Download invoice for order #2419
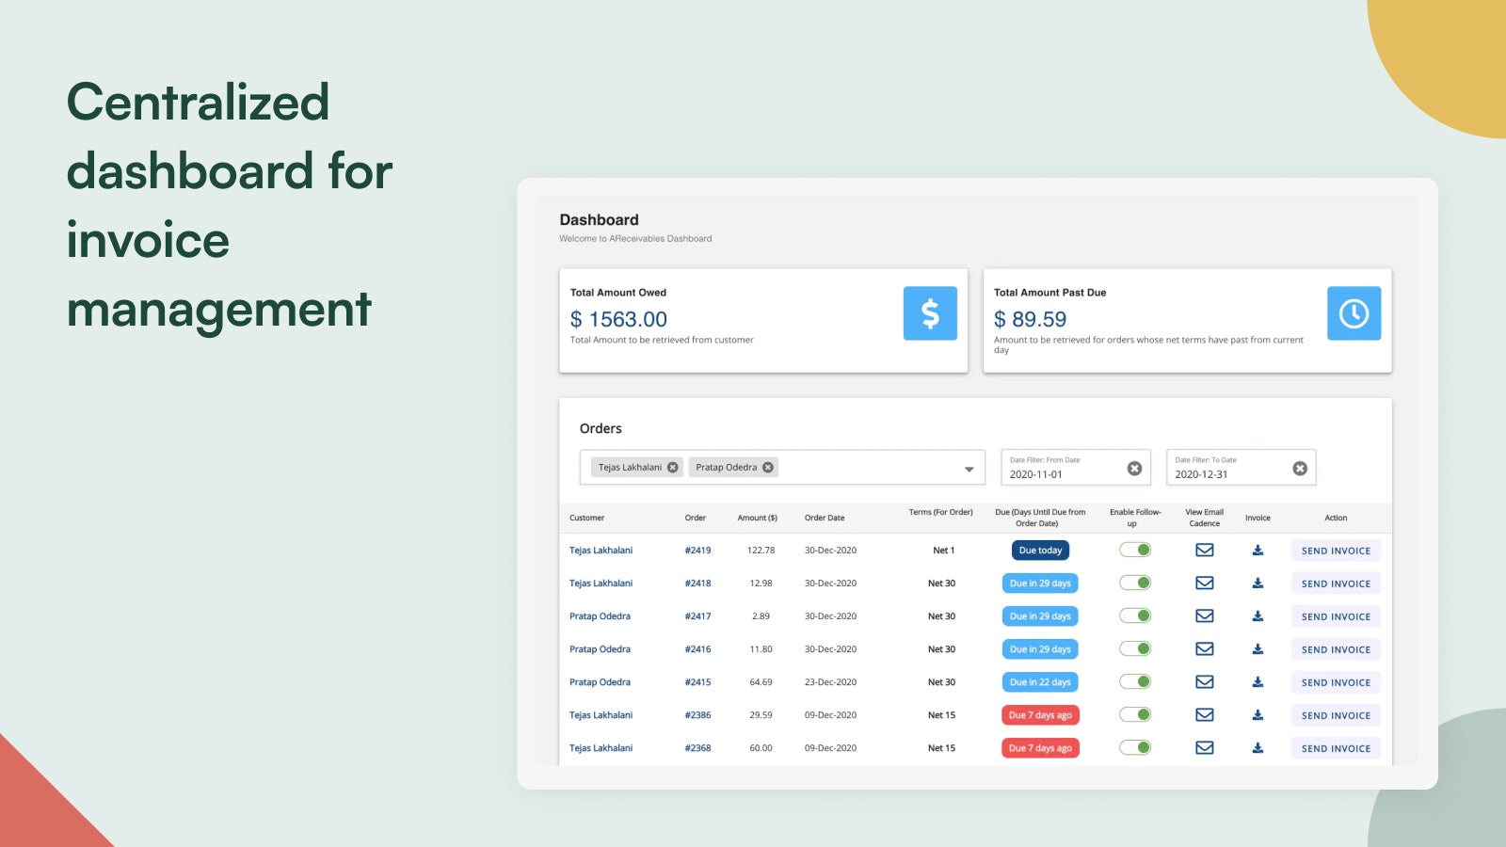The image size is (1506, 847). tap(1258, 550)
